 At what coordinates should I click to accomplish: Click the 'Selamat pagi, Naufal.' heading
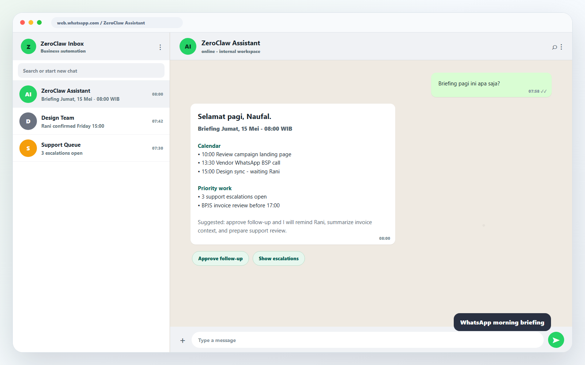coord(234,116)
